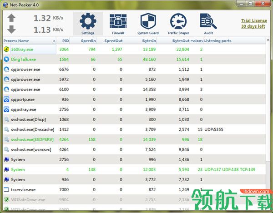273x213 pixels.
Task: Click BytesOut value 8,668
Action: (184, 99)
